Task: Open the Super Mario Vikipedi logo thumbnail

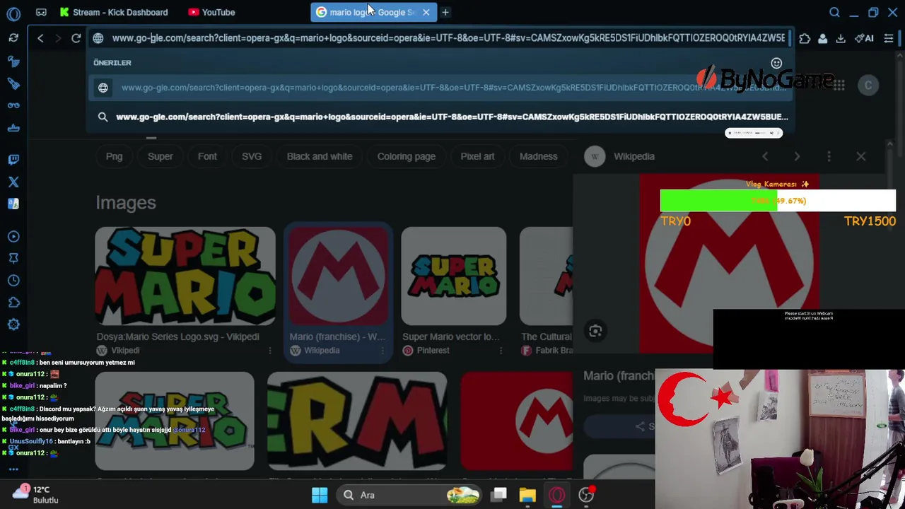Action: 185,276
